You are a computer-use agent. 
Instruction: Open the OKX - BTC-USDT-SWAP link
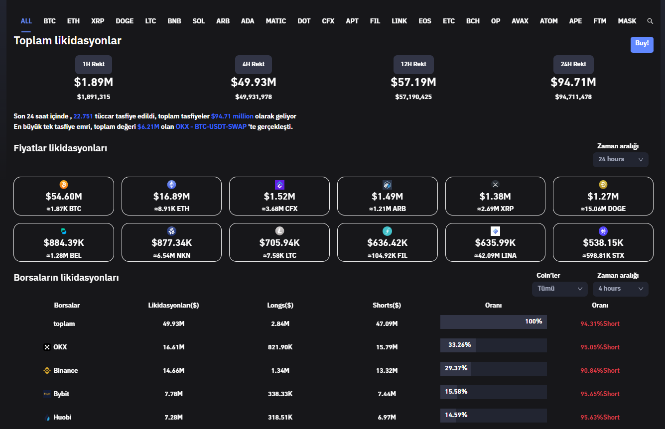[x=211, y=127]
